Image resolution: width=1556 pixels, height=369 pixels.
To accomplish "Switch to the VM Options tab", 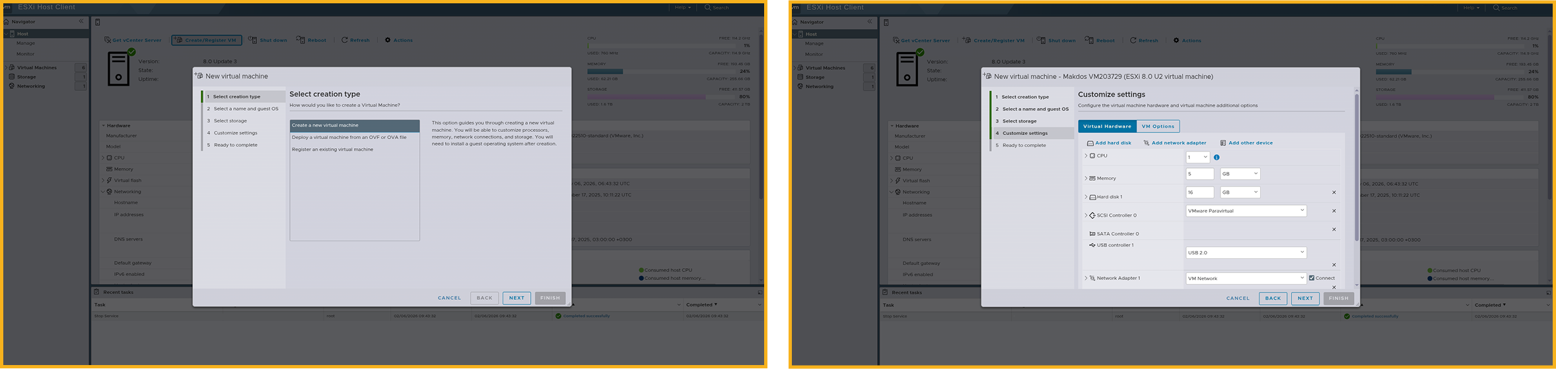I will (1158, 126).
